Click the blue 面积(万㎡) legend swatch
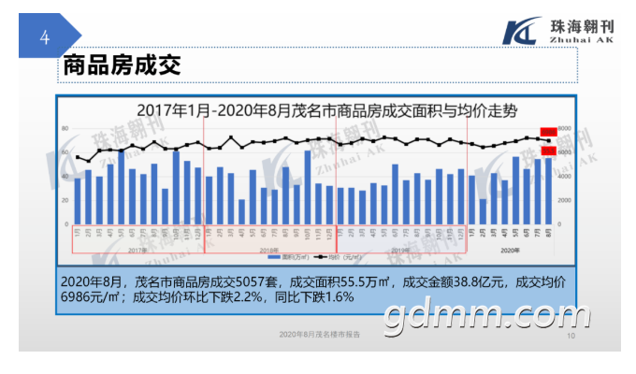The image size is (636, 374). click(274, 257)
